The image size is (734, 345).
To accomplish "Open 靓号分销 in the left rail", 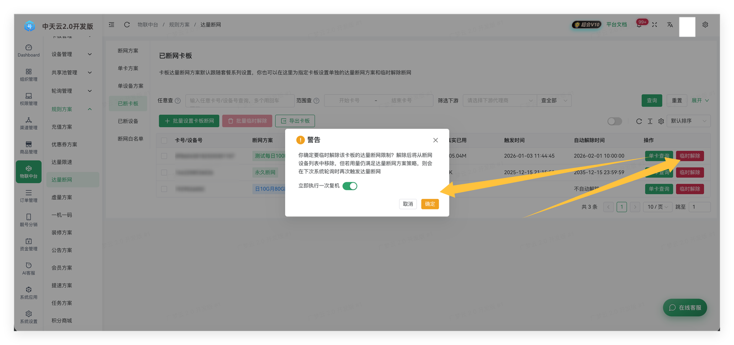I will tap(28, 220).
